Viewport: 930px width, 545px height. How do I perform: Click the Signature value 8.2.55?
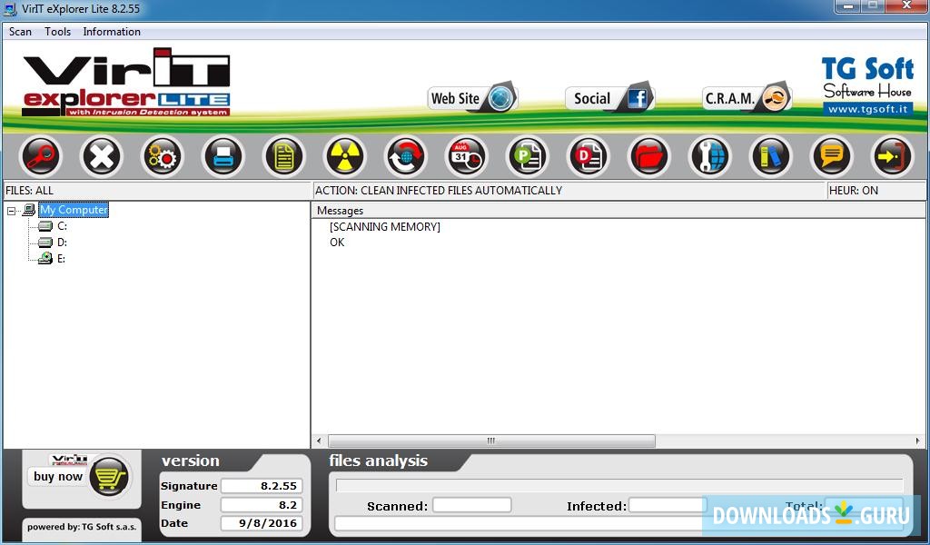(262, 486)
